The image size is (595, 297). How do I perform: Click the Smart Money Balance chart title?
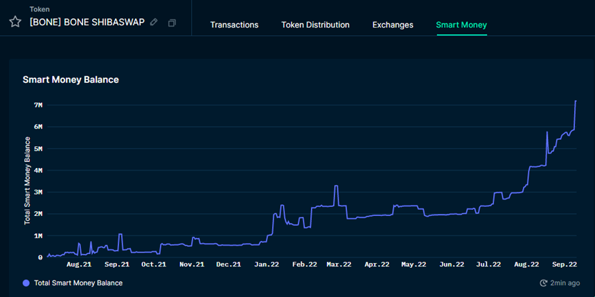pos(71,80)
